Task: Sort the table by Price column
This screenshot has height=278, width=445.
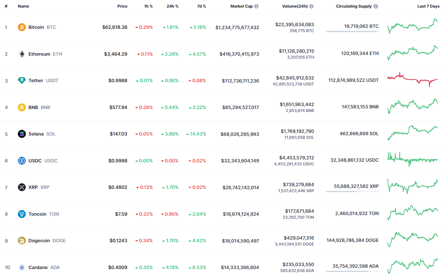Action: pos(122,6)
